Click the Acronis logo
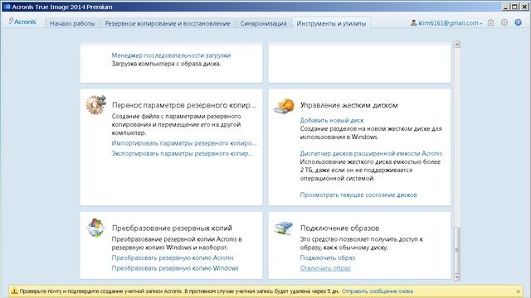531x298 pixels. click(22, 22)
